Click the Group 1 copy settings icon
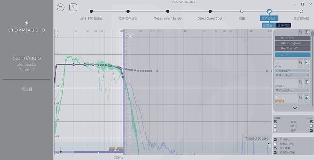 [301, 62]
